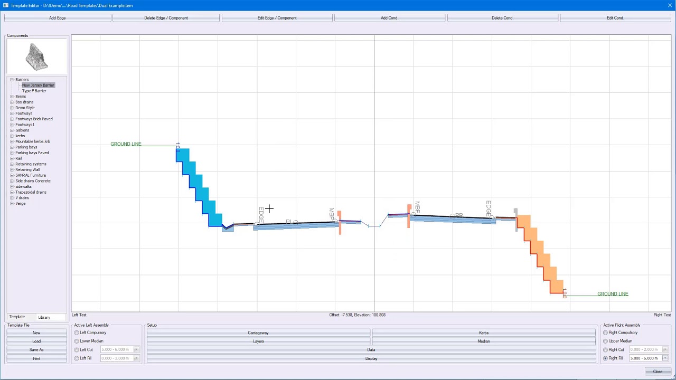Open Kerbs setup

(x=484, y=333)
